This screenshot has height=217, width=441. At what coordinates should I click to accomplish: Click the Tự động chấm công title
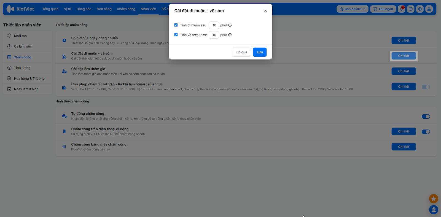tap(88, 114)
